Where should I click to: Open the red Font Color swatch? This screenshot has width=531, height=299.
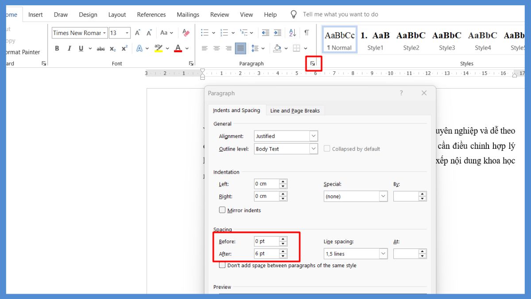coord(178,48)
